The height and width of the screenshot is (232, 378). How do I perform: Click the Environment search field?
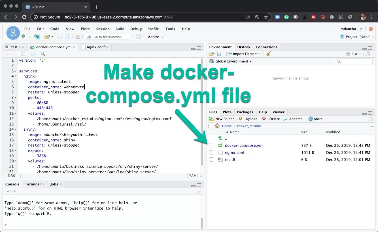[x=354, y=61]
